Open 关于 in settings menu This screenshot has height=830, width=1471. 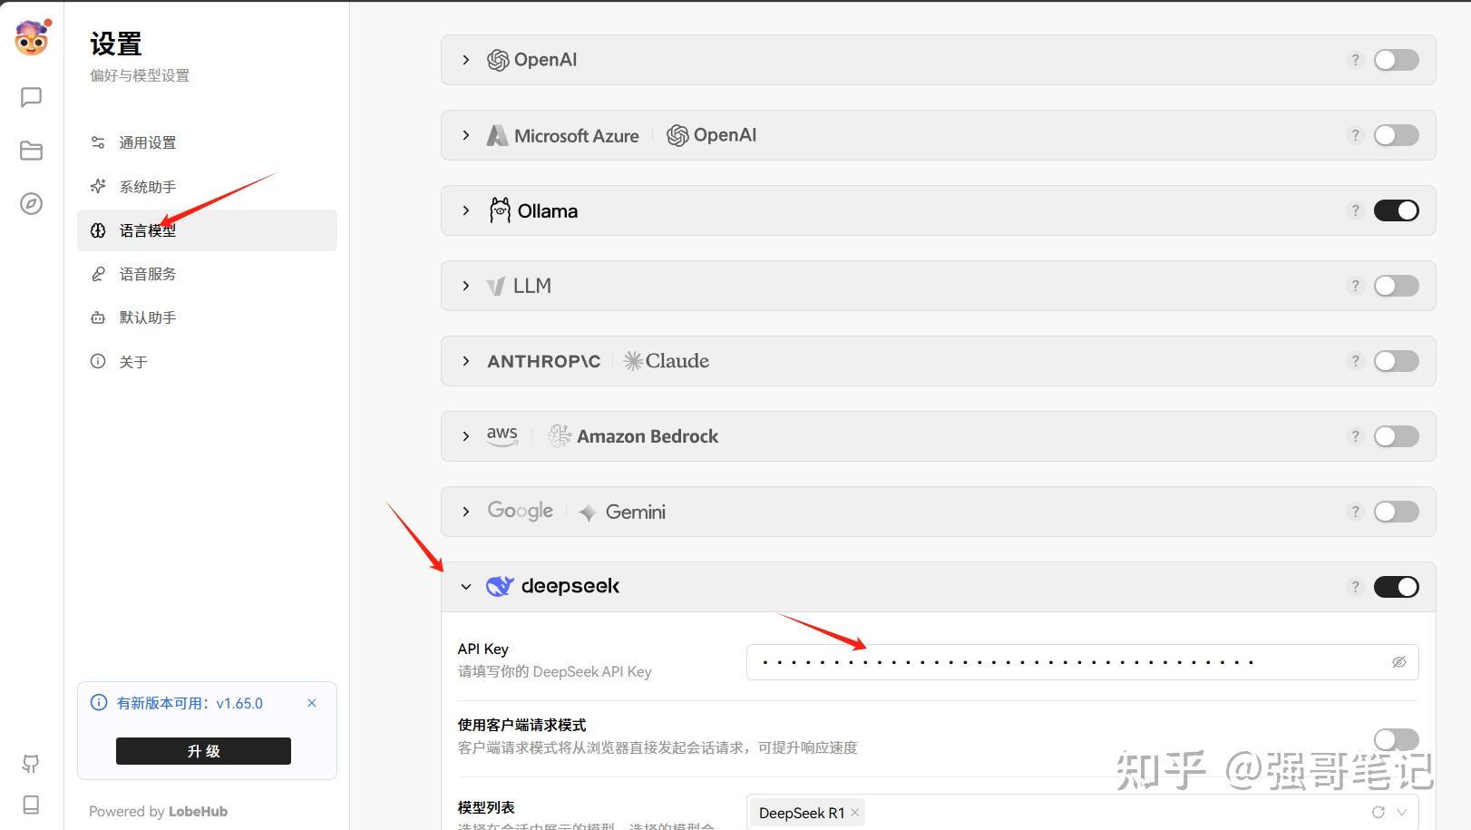(x=207, y=362)
